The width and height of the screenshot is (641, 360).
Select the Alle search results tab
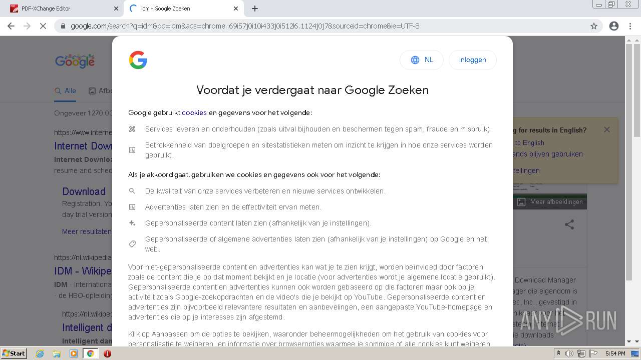[x=66, y=91]
